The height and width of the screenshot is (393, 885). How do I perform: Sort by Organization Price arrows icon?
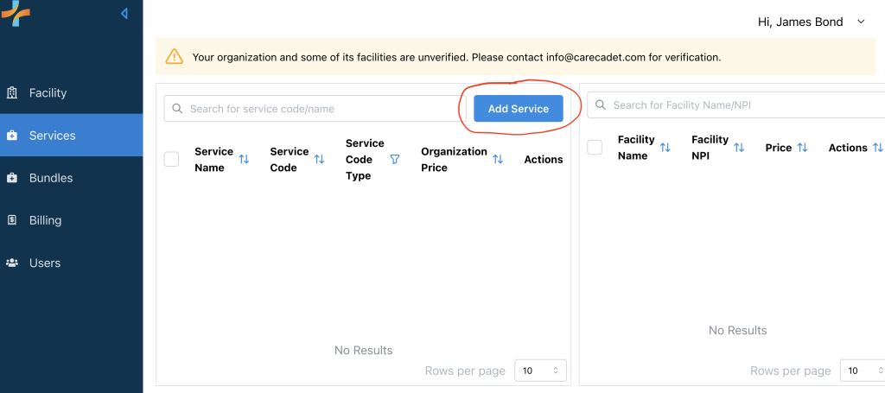tap(498, 160)
